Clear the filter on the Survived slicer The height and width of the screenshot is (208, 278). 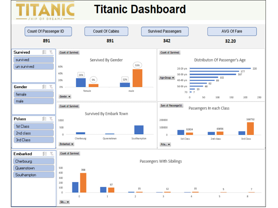51,52
